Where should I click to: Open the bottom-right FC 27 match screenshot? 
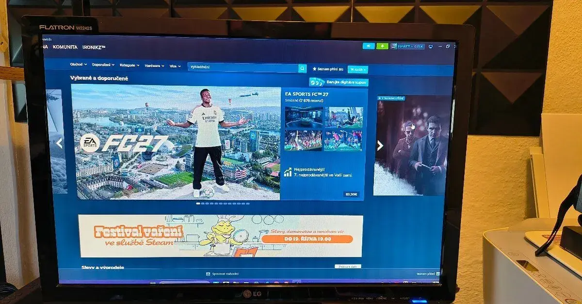[x=343, y=141]
